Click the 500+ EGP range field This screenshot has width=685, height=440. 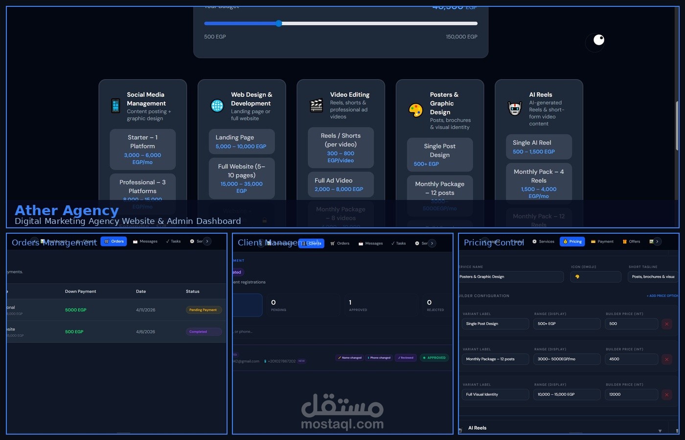click(567, 324)
